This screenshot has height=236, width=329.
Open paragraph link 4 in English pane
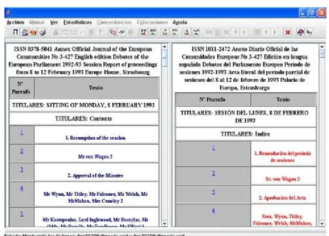(22, 188)
